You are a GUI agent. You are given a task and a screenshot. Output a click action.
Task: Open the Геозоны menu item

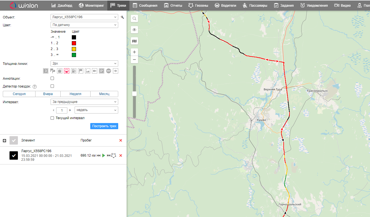pyautogui.click(x=198, y=5)
